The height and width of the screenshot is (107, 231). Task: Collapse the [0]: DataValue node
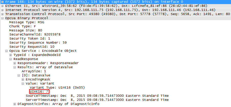[x=19, y=75]
